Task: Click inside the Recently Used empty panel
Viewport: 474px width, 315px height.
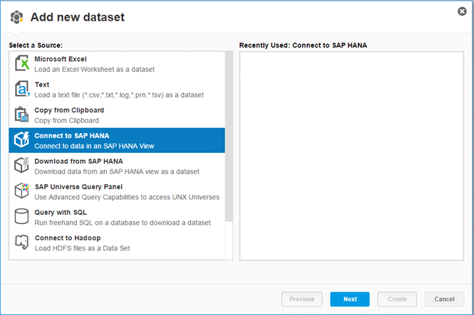Action: pos(351,156)
